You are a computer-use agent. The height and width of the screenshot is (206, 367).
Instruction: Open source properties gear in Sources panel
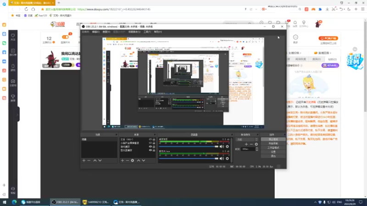[x=133, y=161]
